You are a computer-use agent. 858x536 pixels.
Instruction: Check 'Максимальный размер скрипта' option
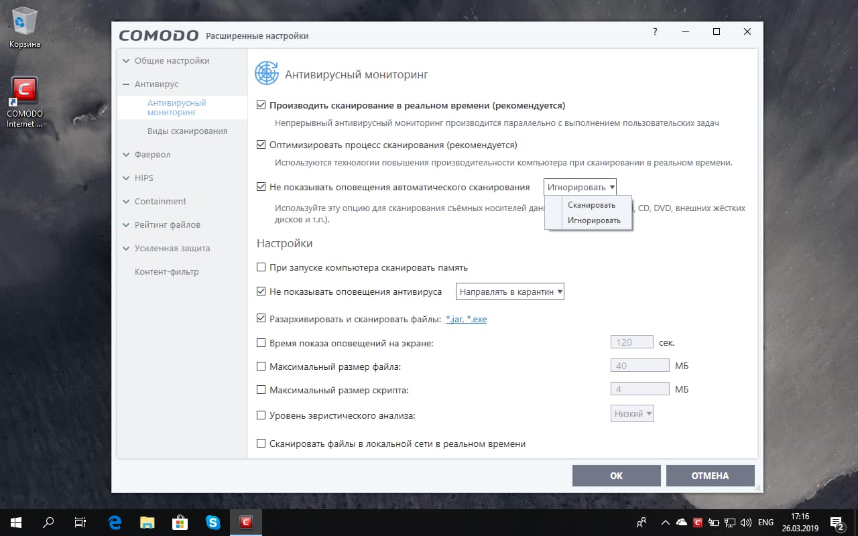[261, 389]
